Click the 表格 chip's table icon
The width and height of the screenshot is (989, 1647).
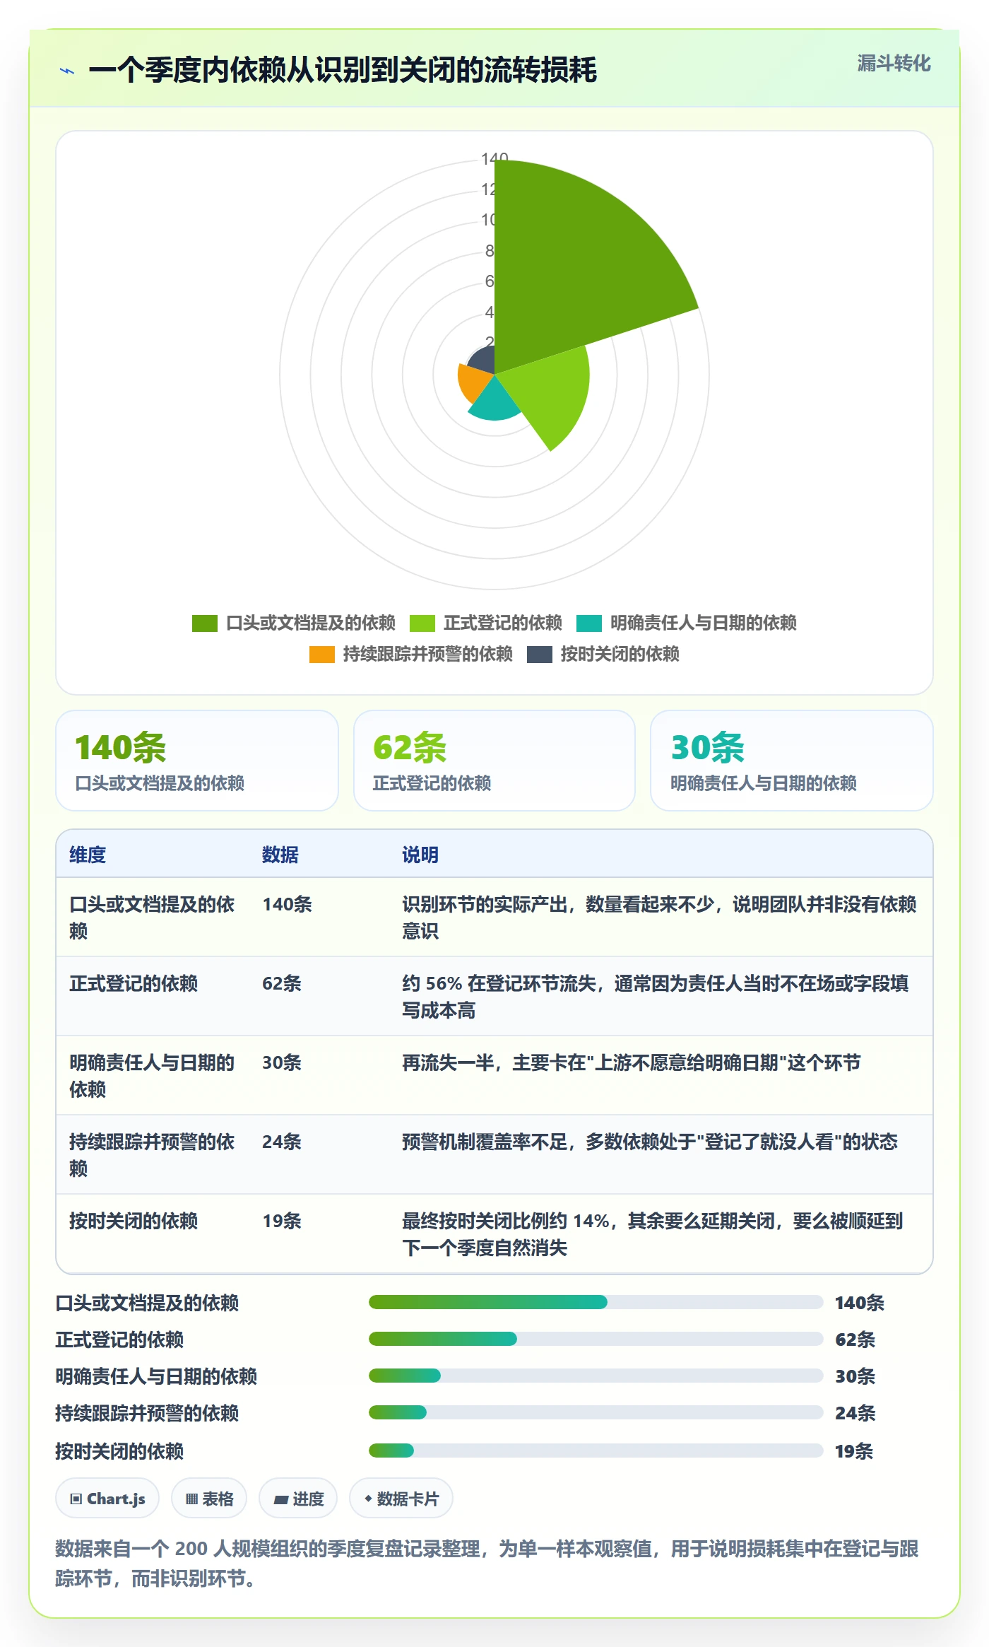click(191, 1499)
